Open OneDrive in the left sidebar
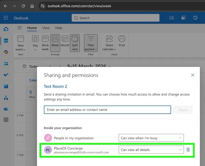 [6, 109]
